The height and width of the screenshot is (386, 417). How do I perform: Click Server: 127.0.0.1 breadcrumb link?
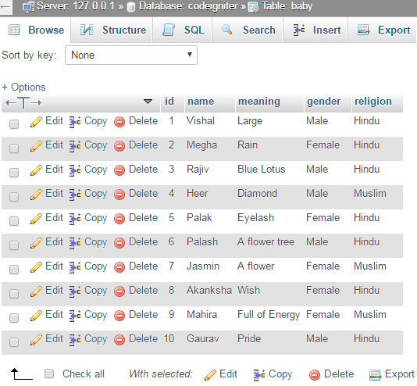pos(76,6)
